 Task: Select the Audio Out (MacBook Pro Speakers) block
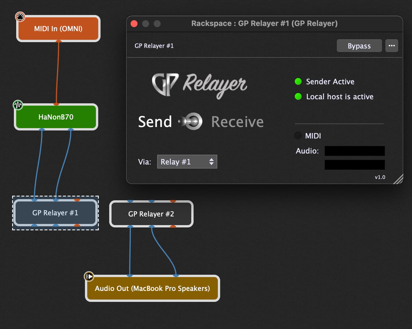pos(153,288)
